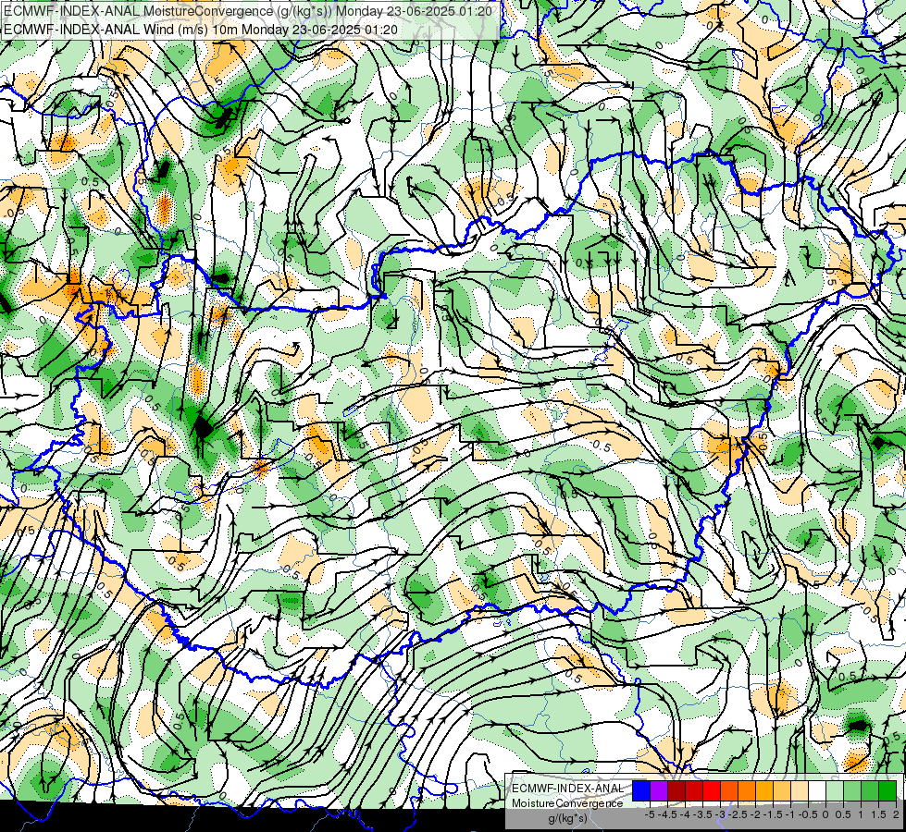
Task: Pick the orange swatch between -2.5 and -2
Action: [x=747, y=790]
